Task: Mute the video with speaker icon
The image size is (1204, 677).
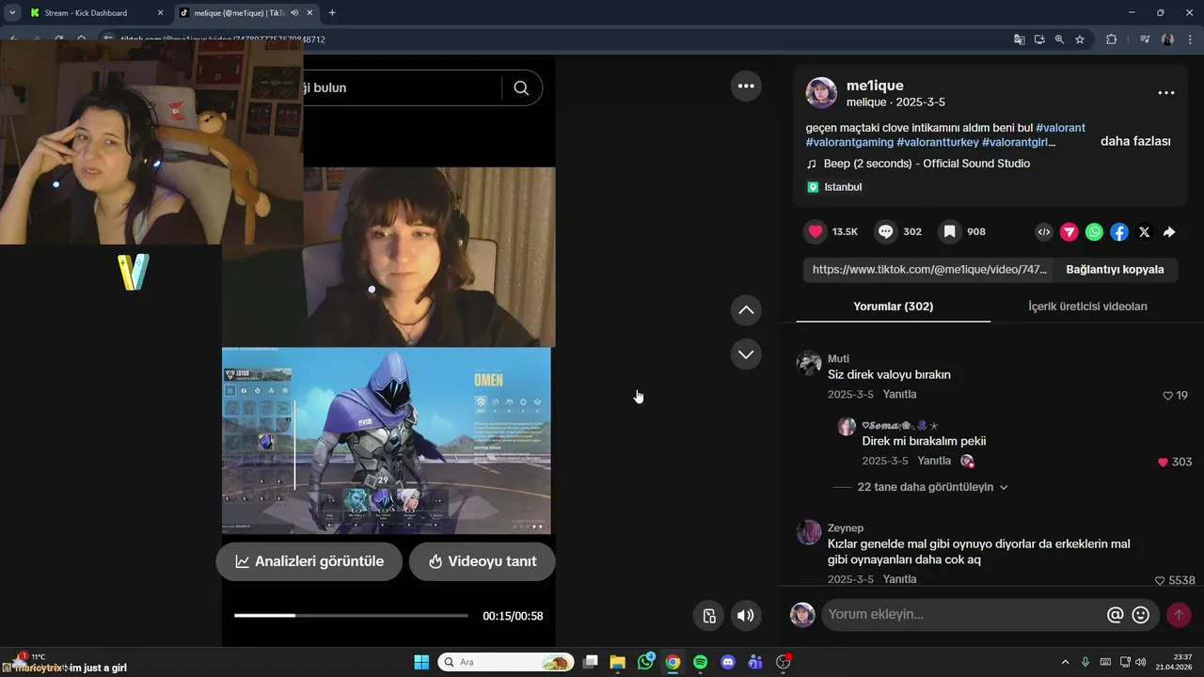Action: [x=745, y=616]
